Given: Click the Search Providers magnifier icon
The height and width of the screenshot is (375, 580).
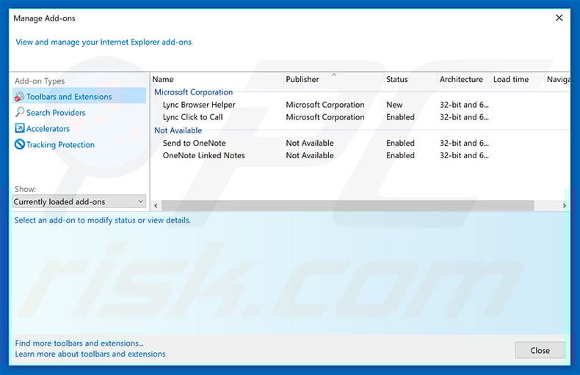Looking at the screenshot, I should 20,112.
